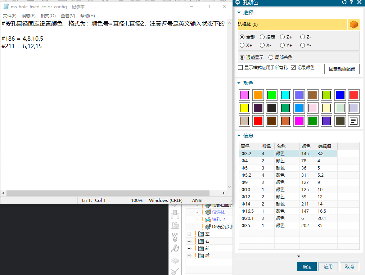Pick the cyan color swatch
Image resolution: width=365 pixels, height=275 pixels.
(285, 95)
